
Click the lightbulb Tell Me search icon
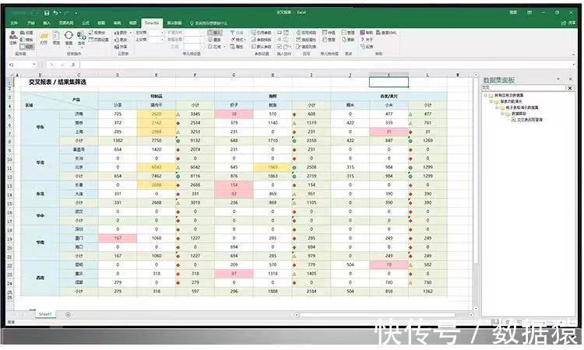[192, 23]
